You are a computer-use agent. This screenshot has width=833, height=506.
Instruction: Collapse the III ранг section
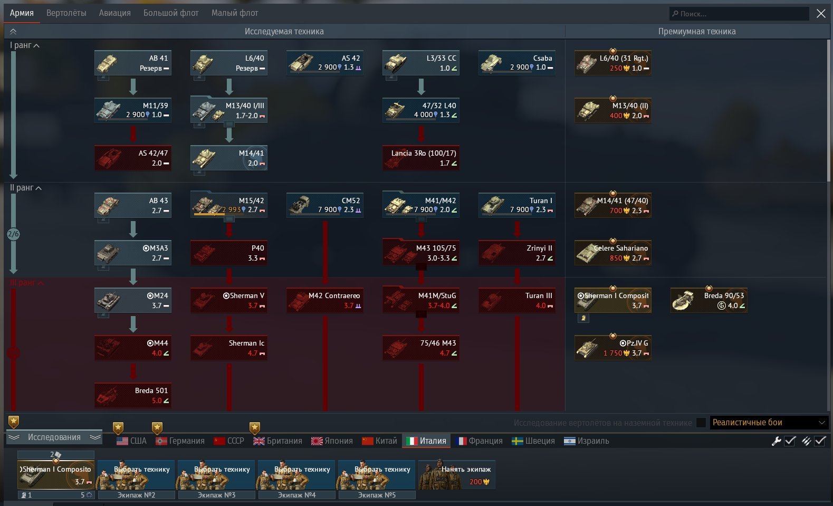[27, 283]
